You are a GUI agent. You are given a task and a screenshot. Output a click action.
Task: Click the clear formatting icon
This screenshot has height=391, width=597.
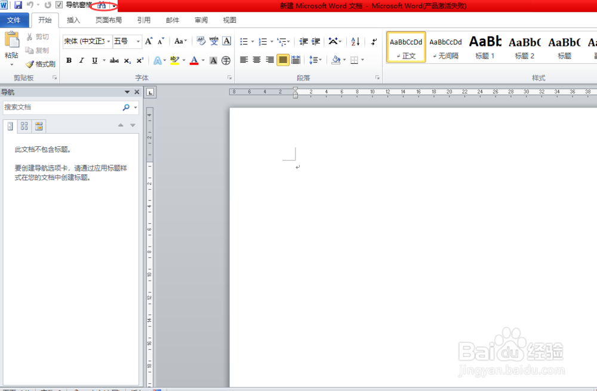pos(201,41)
